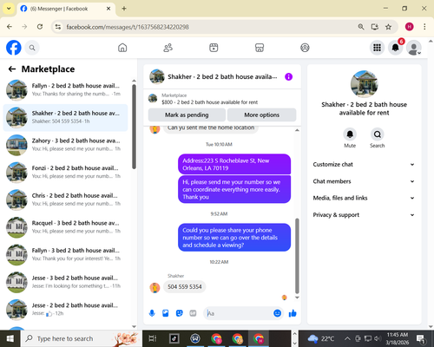Open Chrome zoom magnifier icon
Image resolution: width=434 pixels, height=347 pixels.
pyautogui.click(x=361, y=27)
